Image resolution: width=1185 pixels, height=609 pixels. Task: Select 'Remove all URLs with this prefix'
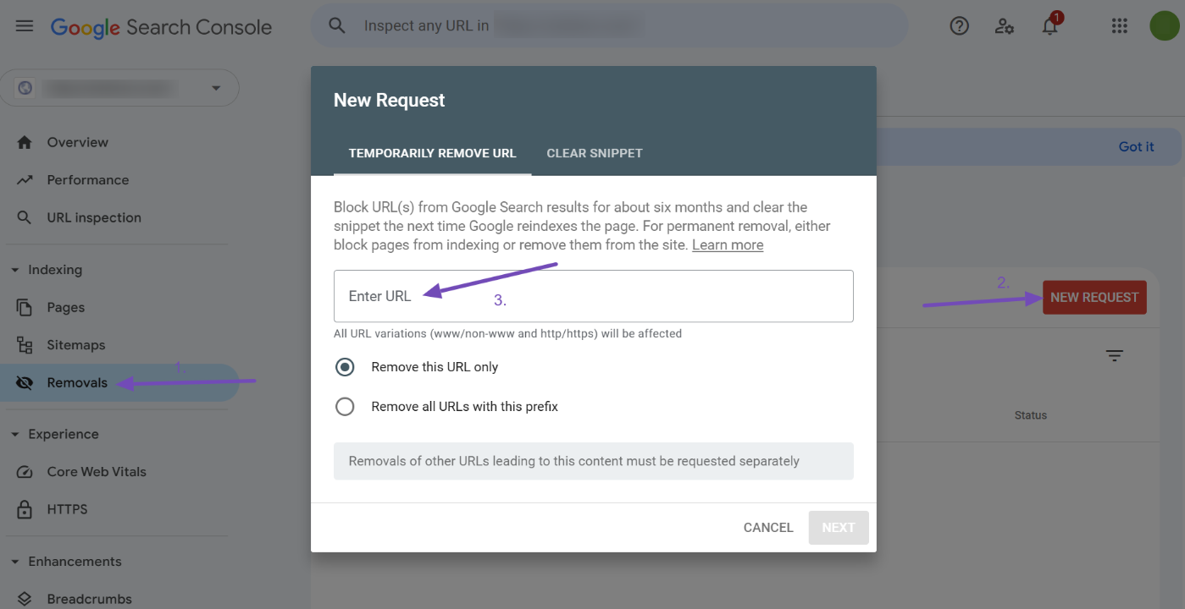click(345, 407)
